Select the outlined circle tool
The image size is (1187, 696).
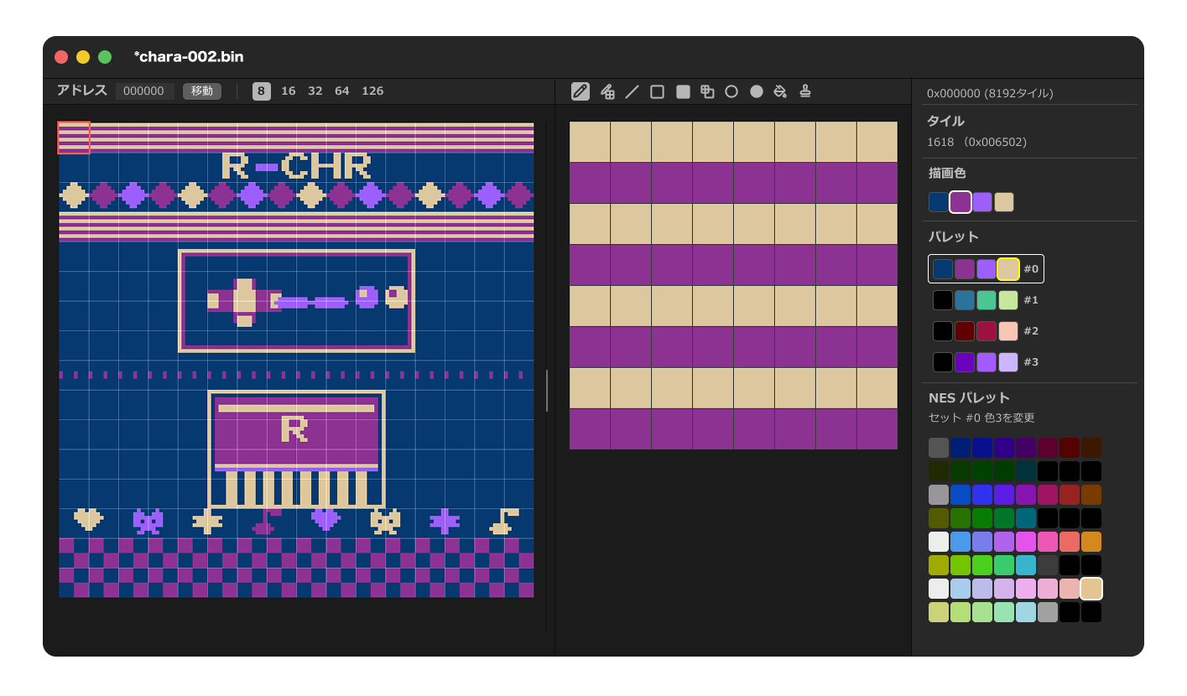731,91
